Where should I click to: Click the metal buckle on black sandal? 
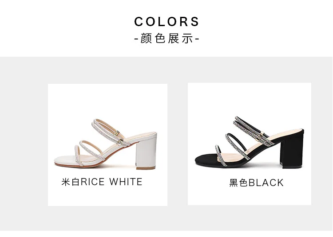260,138
